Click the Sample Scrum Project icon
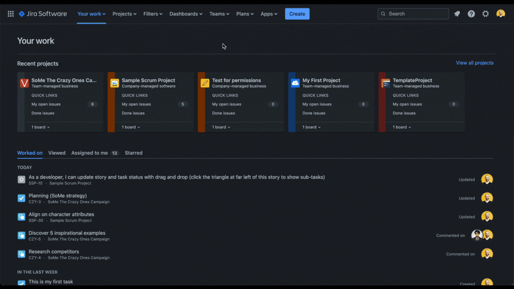Viewport: 514px width, 289px height. click(x=114, y=83)
